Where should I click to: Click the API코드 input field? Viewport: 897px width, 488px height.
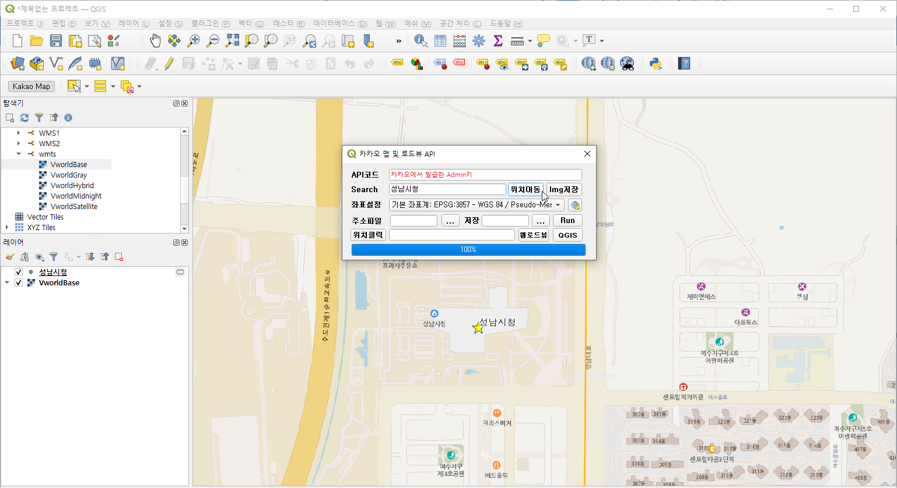[x=485, y=175]
